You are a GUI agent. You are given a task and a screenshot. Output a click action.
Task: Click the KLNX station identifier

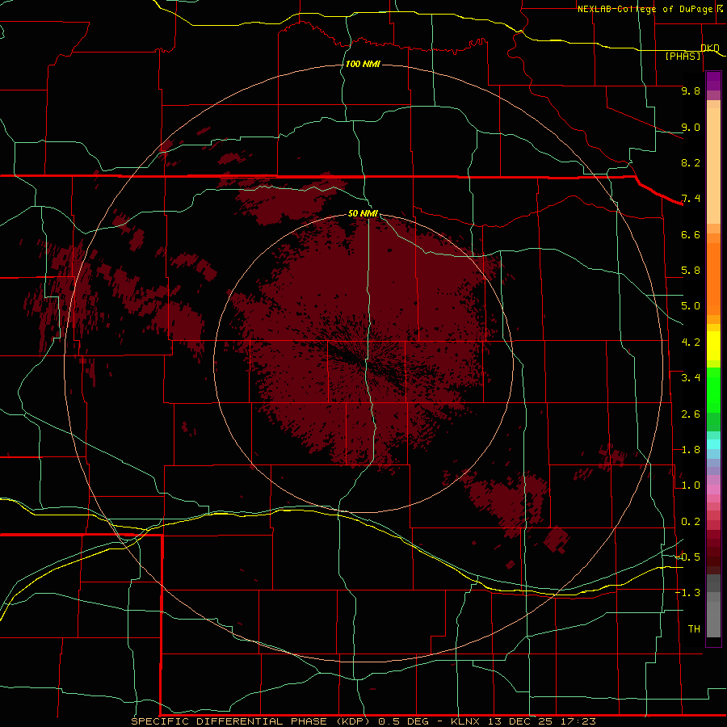465,721
